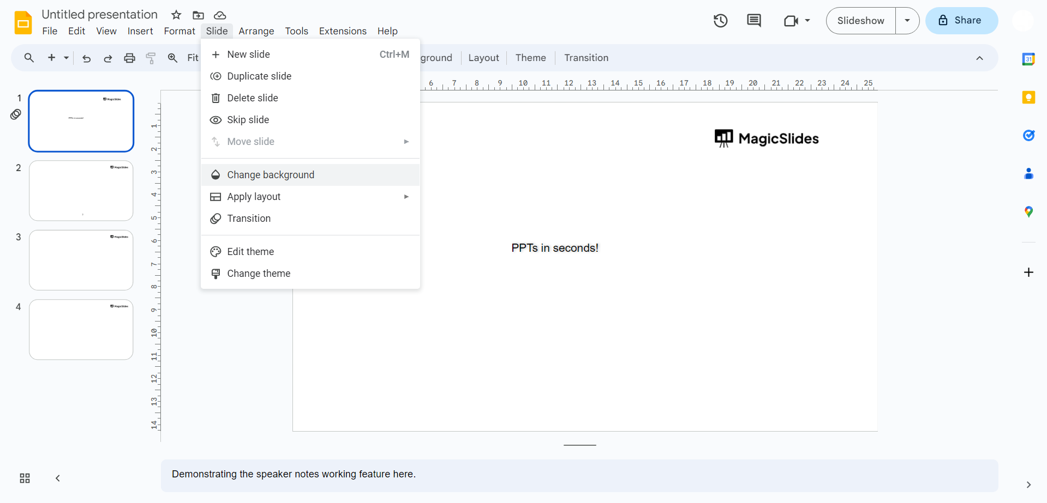This screenshot has height=503, width=1047.
Task: Open Google Tasks side panel
Action: pyautogui.click(x=1028, y=135)
